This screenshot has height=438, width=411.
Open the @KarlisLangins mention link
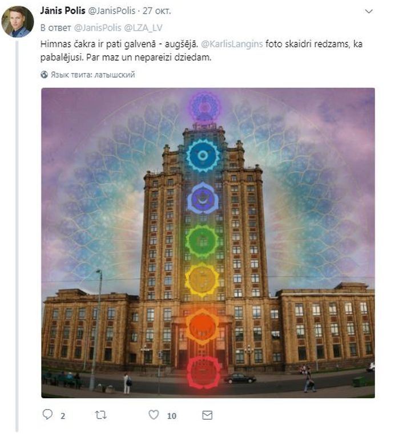232,44
